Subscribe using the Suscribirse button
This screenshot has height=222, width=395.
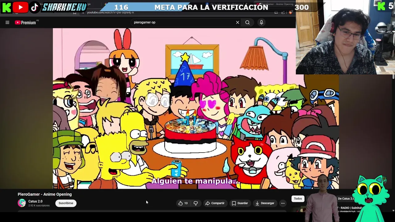click(66, 203)
